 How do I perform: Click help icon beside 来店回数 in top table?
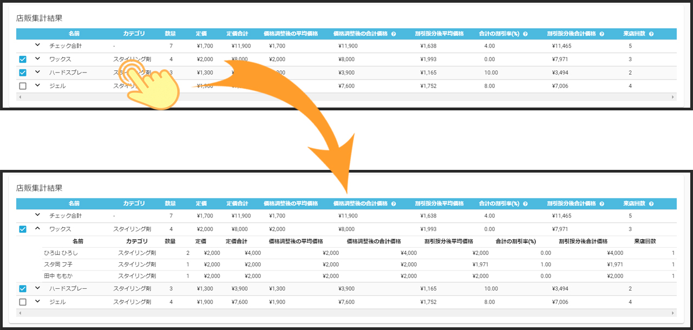tap(651, 34)
